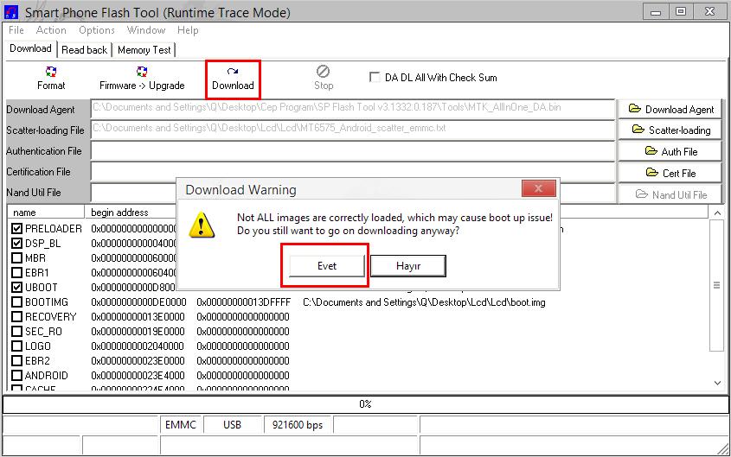Check the BOOTIMG partition checkbox

pyautogui.click(x=17, y=302)
